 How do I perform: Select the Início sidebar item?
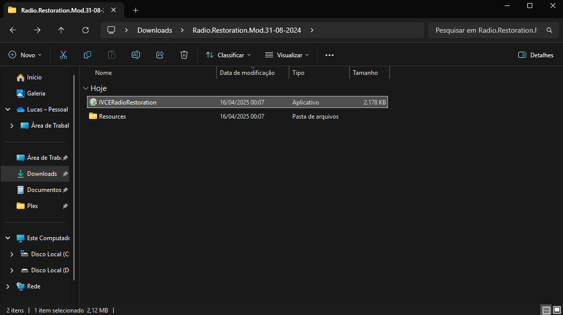pos(35,77)
